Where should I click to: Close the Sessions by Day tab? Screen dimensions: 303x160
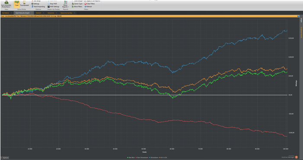[75, 13]
